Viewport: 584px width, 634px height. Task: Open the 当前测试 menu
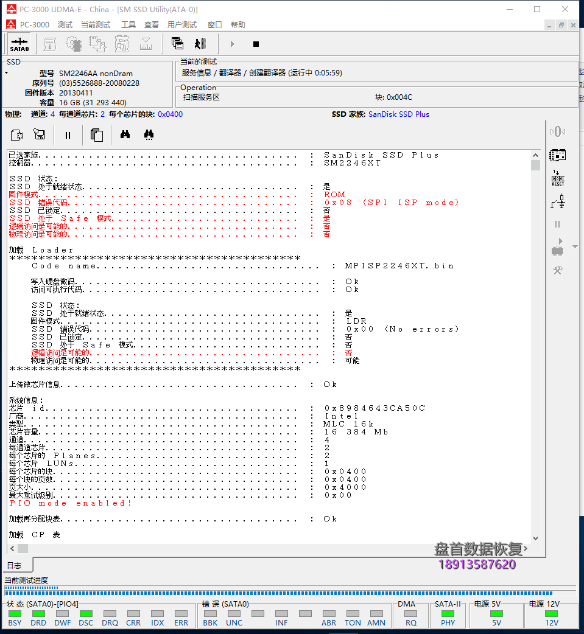(x=96, y=25)
